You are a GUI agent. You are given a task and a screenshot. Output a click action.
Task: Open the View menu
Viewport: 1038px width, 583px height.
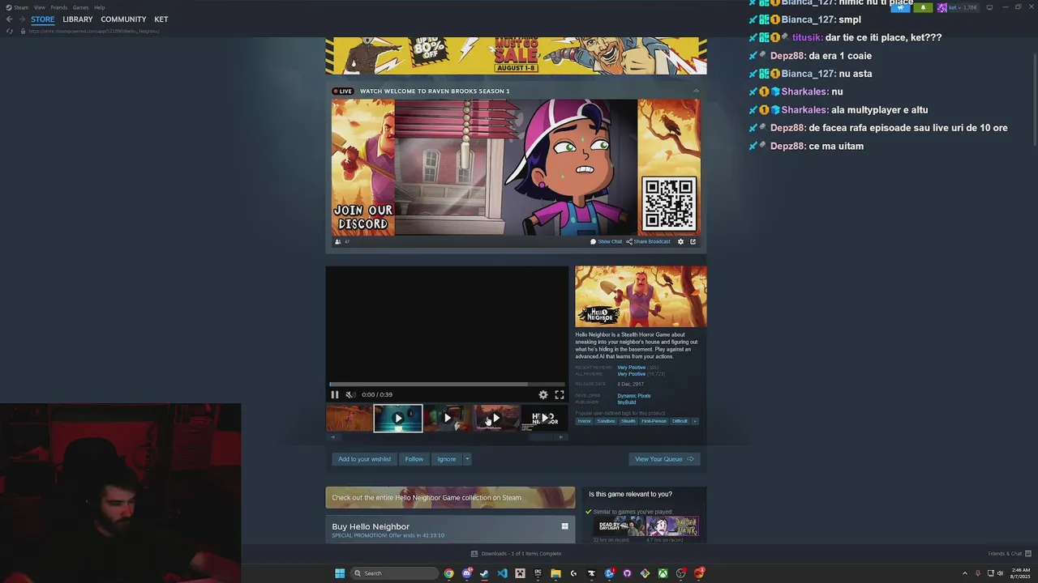tap(40, 7)
